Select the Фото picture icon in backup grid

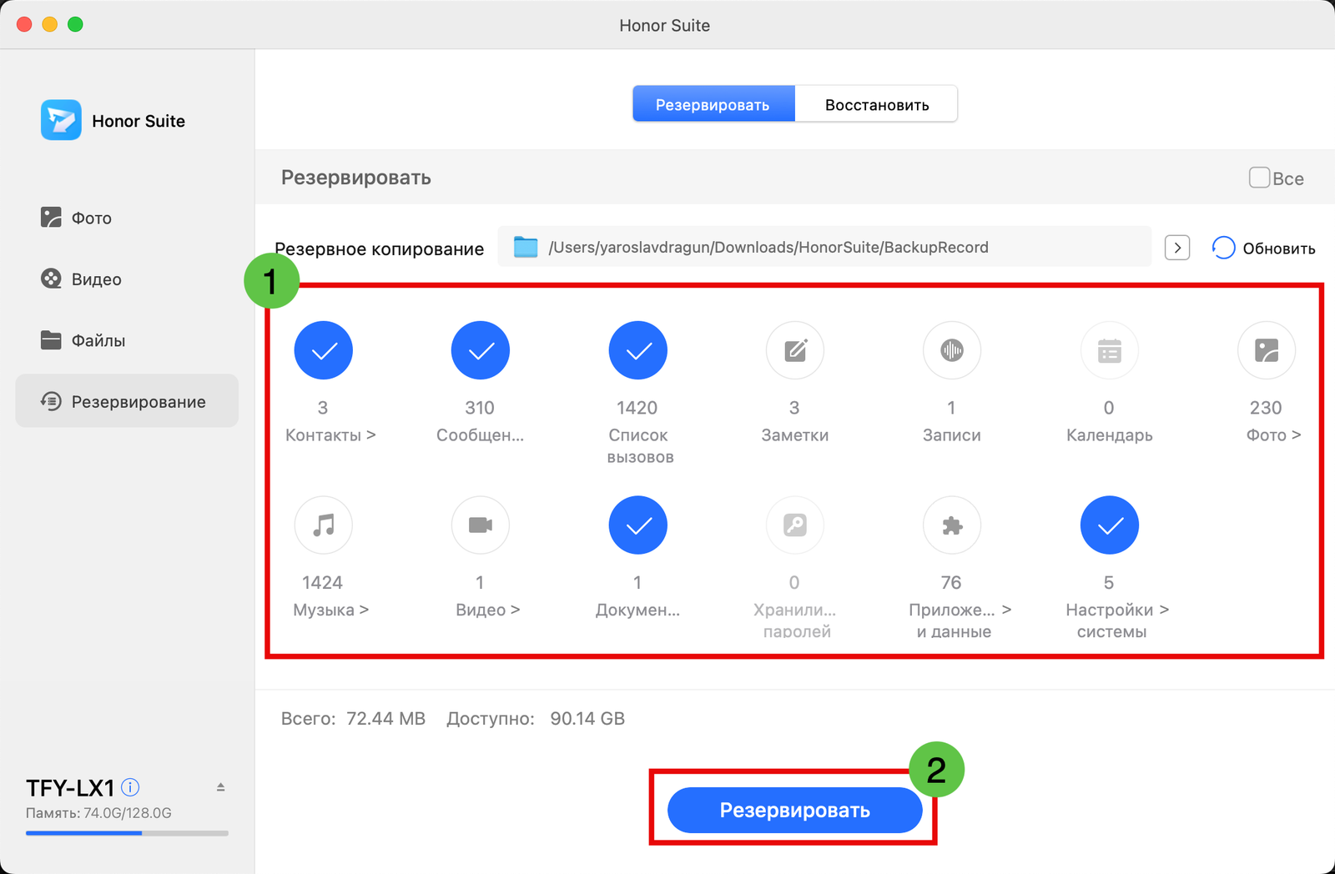(1267, 350)
